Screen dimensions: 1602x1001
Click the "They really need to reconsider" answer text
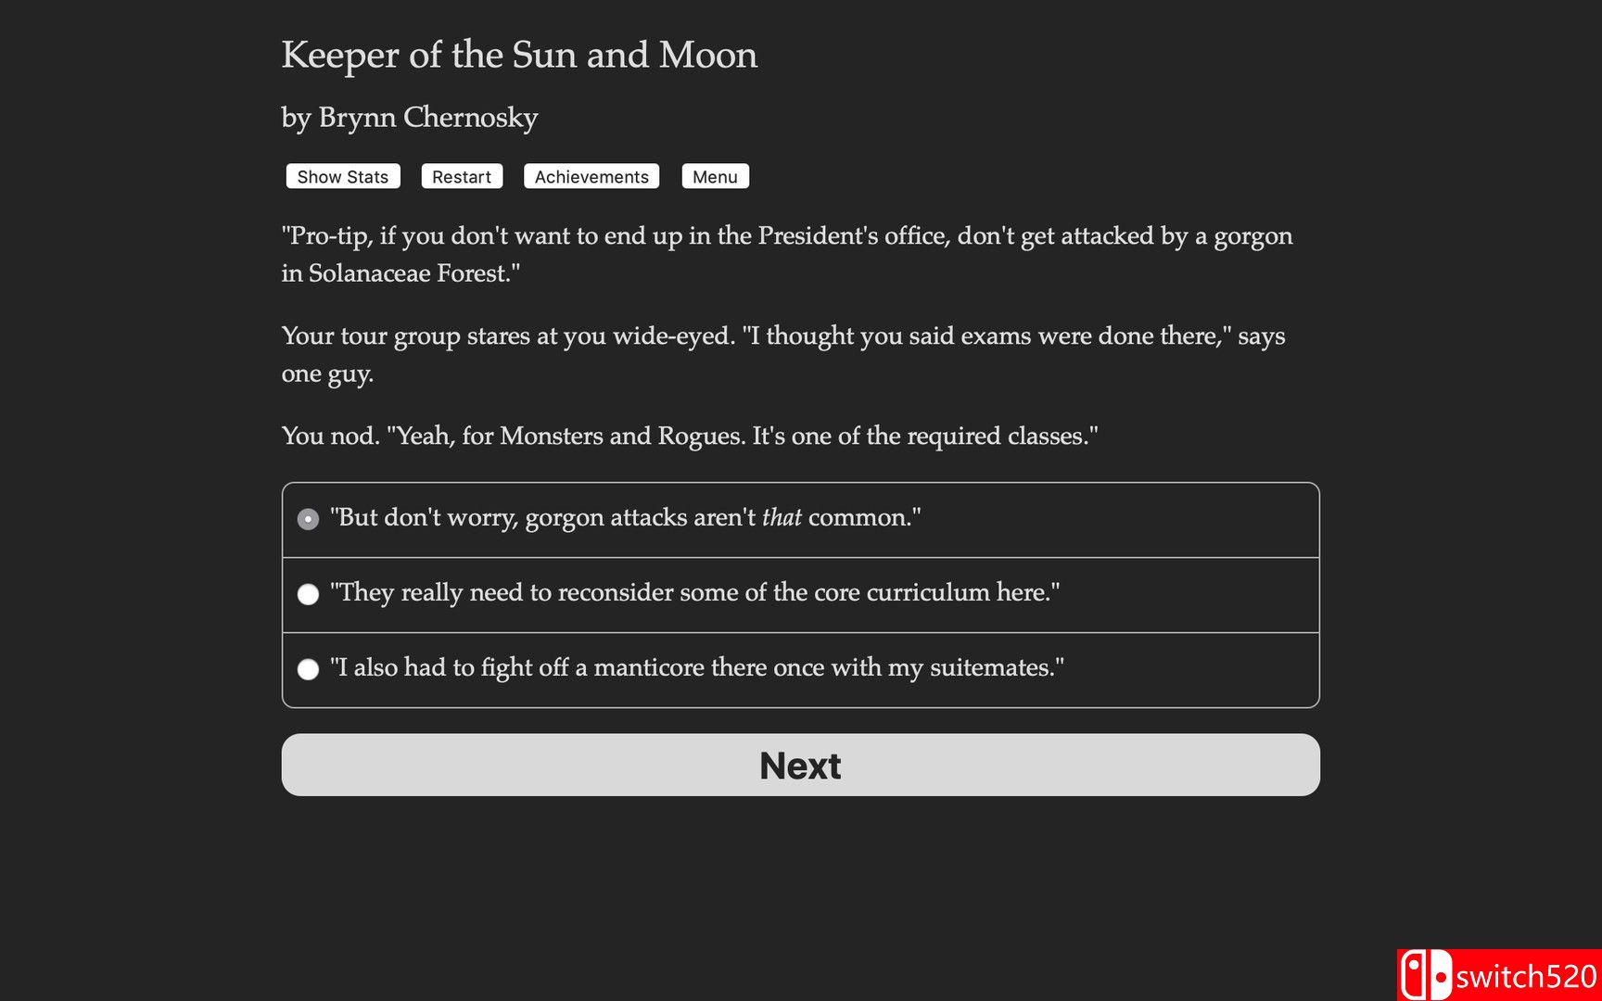tap(694, 592)
